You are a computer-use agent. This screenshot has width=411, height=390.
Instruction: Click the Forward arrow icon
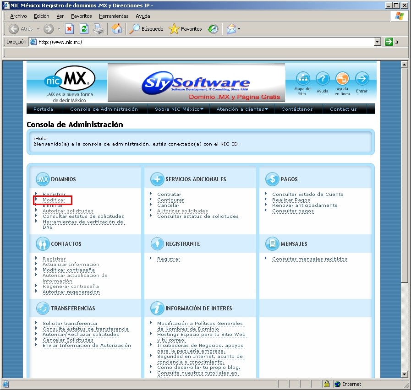(49, 29)
